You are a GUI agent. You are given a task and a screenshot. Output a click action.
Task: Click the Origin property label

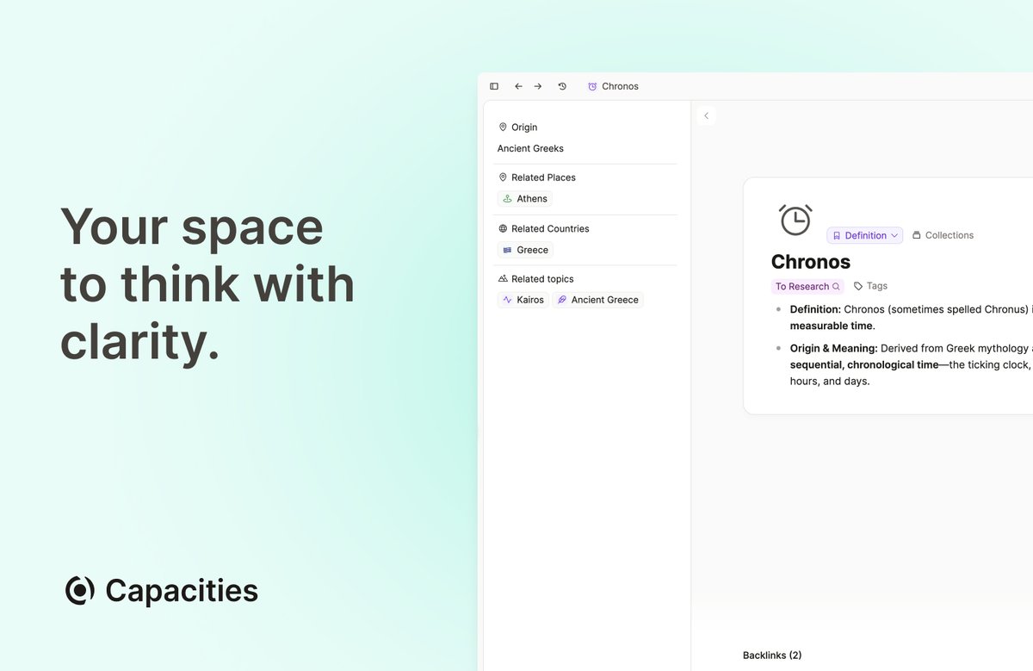tap(524, 127)
